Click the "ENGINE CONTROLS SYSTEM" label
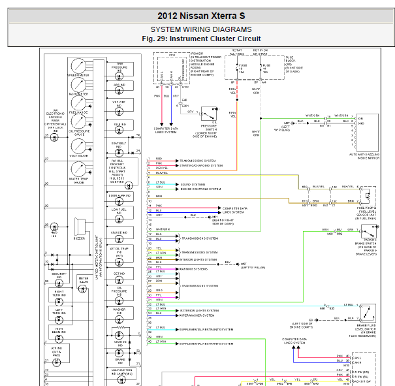This screenshot has height=386, width=395. [x=201, y=189]
